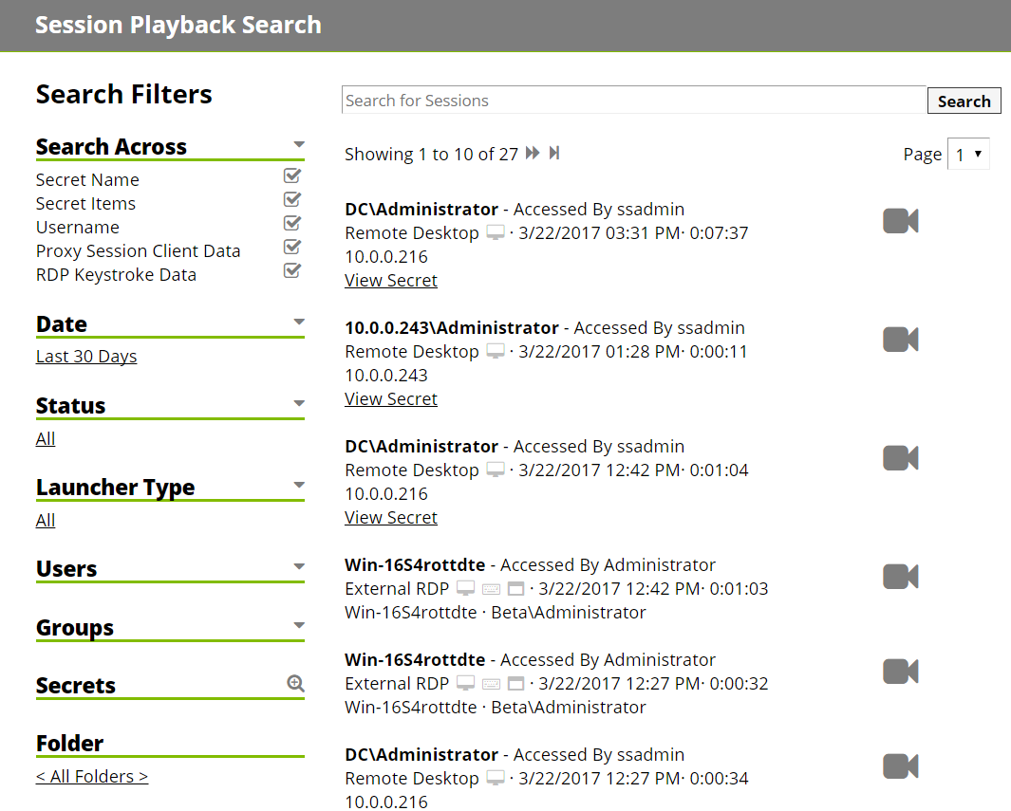Play video for first DC\Administrator session

click(900, 221)
